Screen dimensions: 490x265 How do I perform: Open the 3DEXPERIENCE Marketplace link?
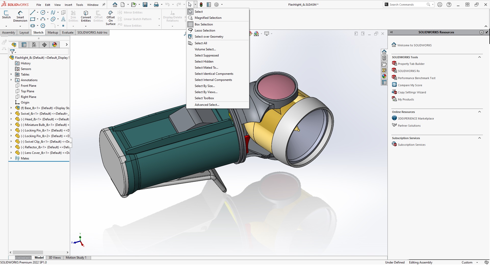click(416, 119)
